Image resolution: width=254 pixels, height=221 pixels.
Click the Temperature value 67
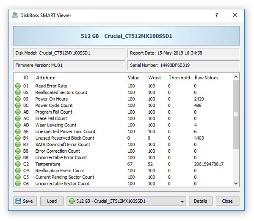[x=130, y=164]
